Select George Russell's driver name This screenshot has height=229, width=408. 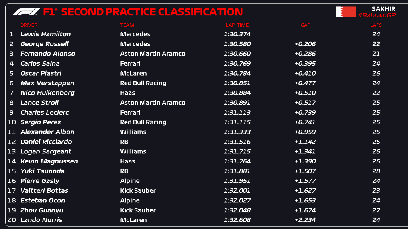(44, 44)
